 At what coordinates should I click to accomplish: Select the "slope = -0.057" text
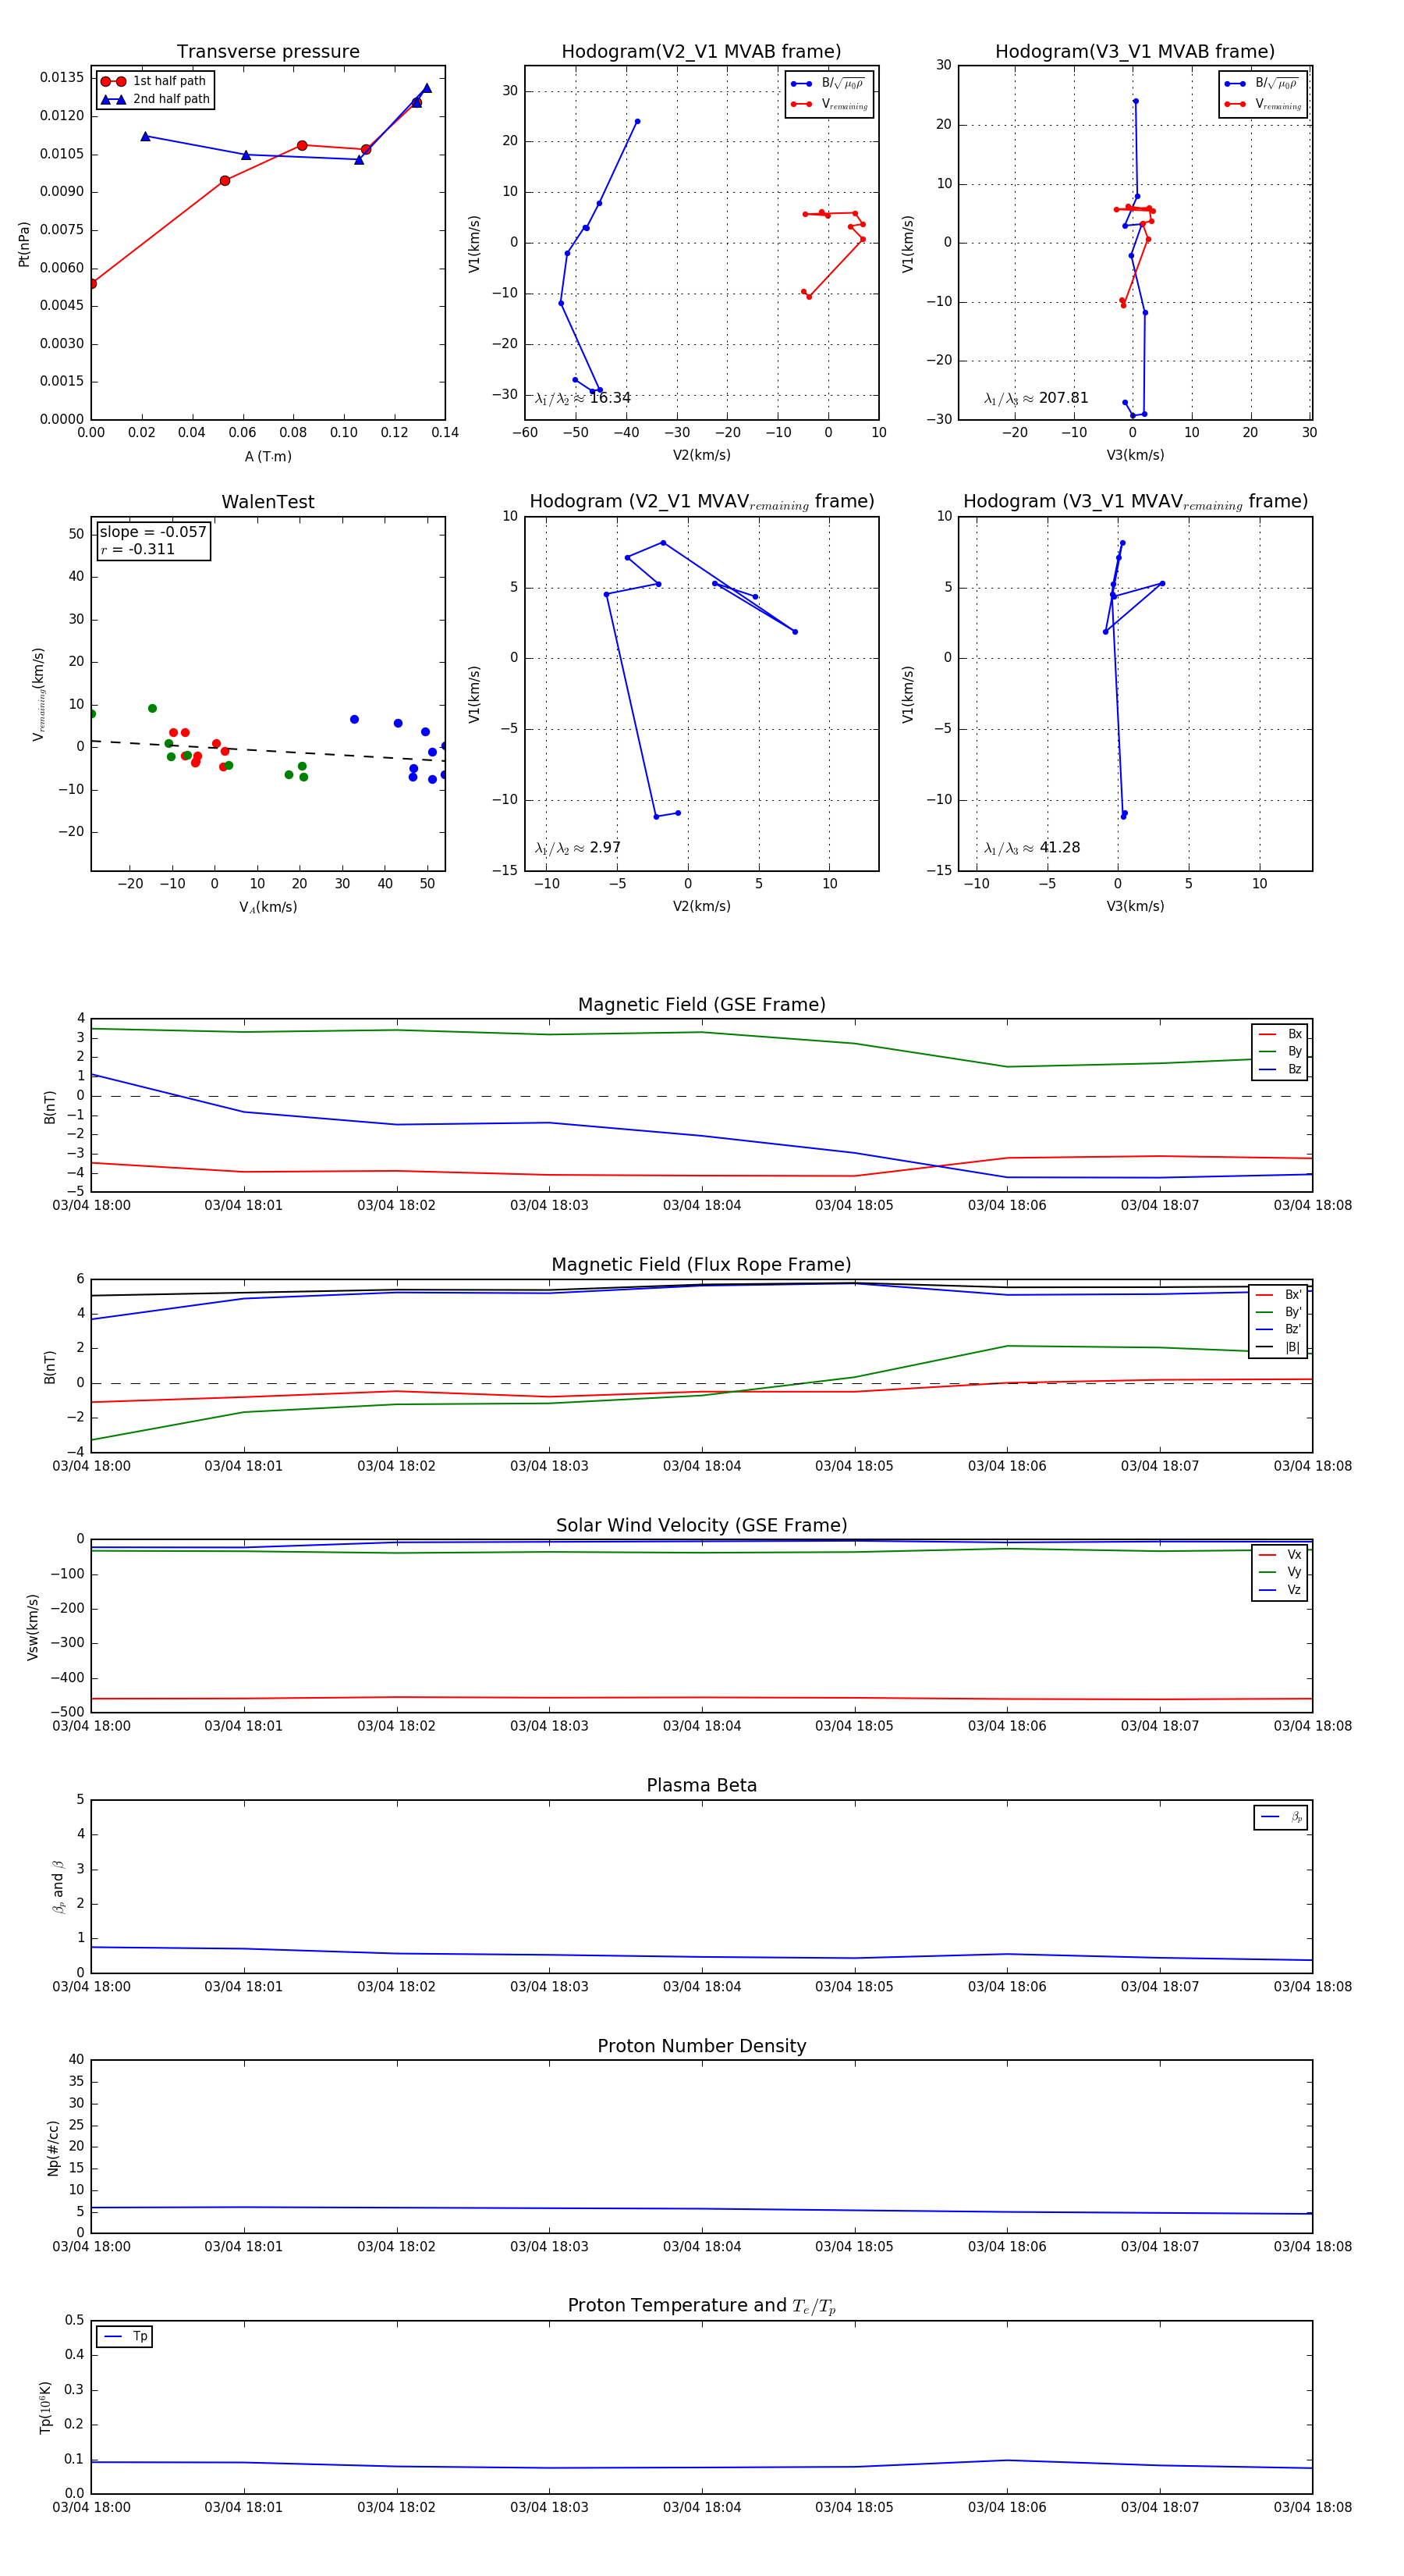tap(153, 532)
